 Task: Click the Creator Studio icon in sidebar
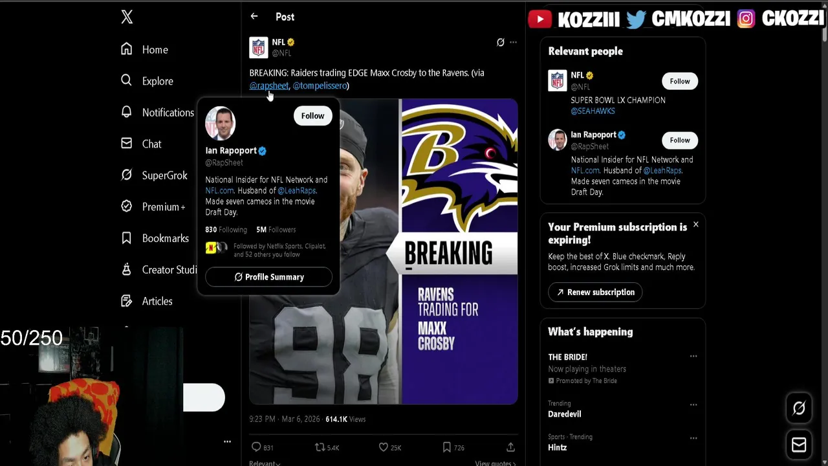coord(127,270)
